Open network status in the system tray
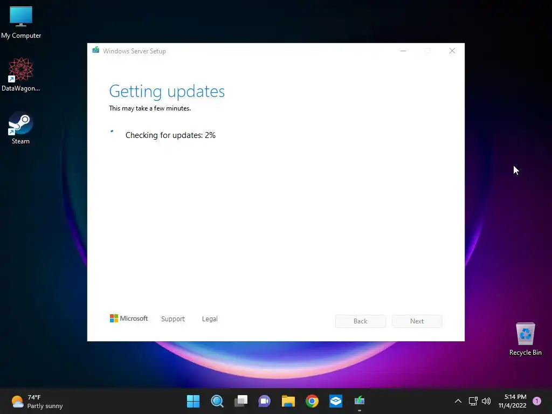 (473, 401)
